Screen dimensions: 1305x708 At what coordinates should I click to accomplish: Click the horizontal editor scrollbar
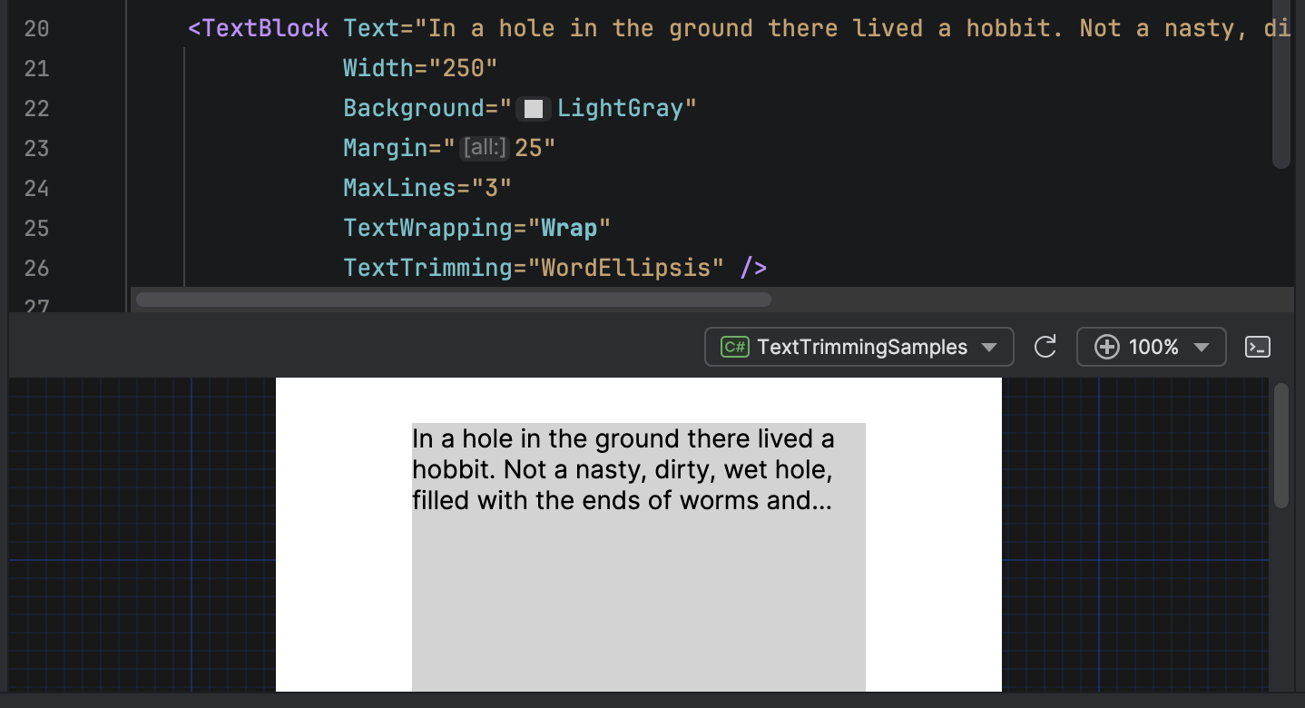click(454, 299)
